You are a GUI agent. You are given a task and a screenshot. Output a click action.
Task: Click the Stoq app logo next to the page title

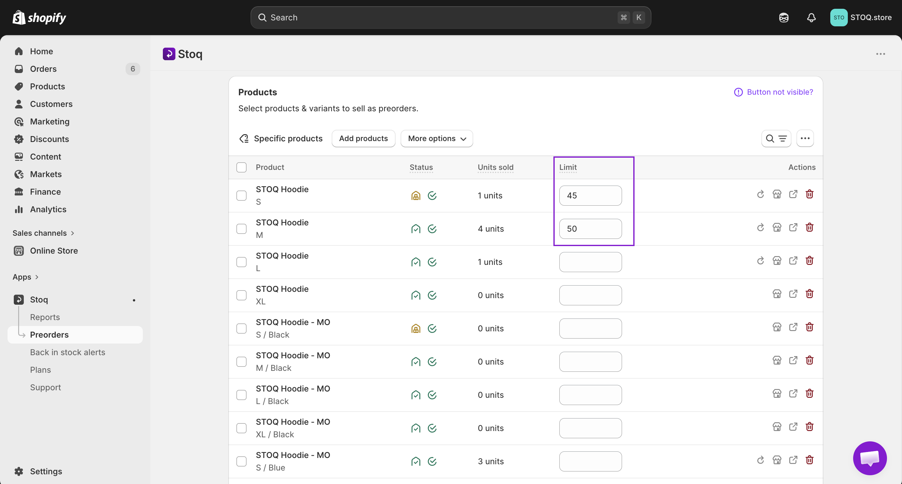tap(169, 54)
